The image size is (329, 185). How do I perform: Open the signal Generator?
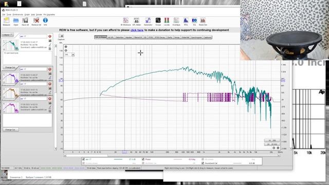point(148,22)
